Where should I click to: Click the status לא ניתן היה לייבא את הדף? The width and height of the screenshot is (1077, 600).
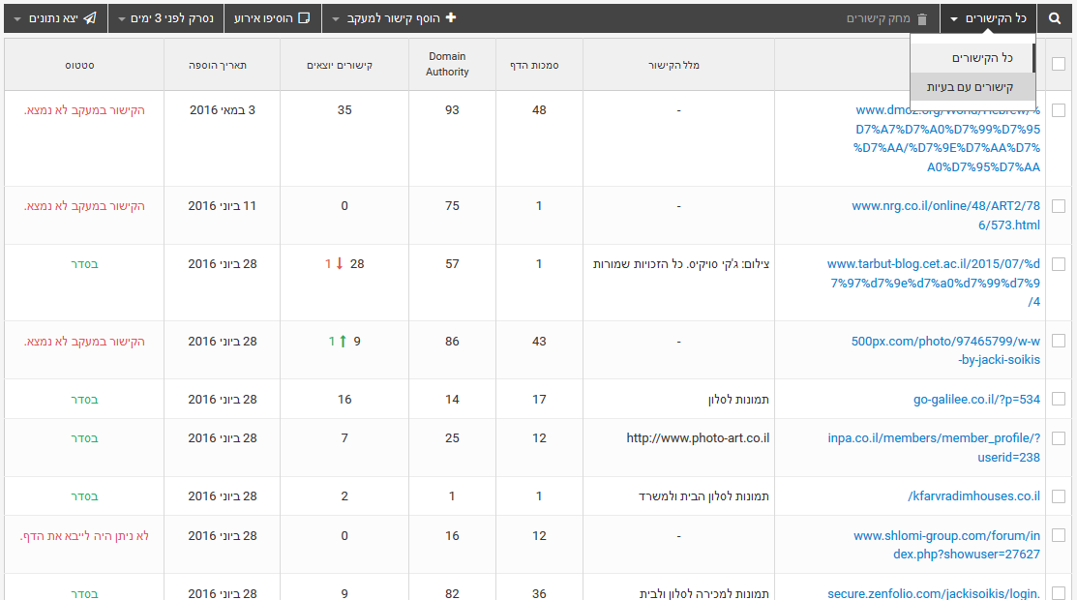(x=84, y=535)
